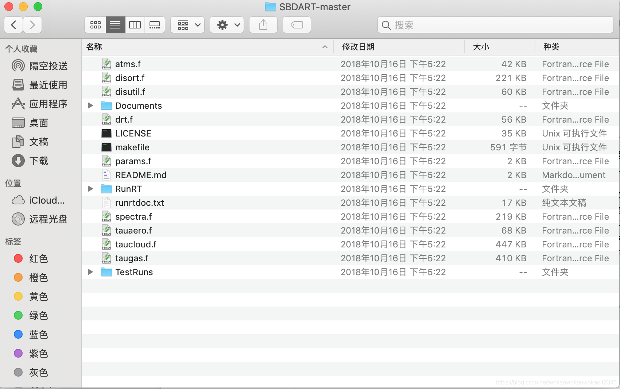Select the blue (蓝色) tag

31,335
